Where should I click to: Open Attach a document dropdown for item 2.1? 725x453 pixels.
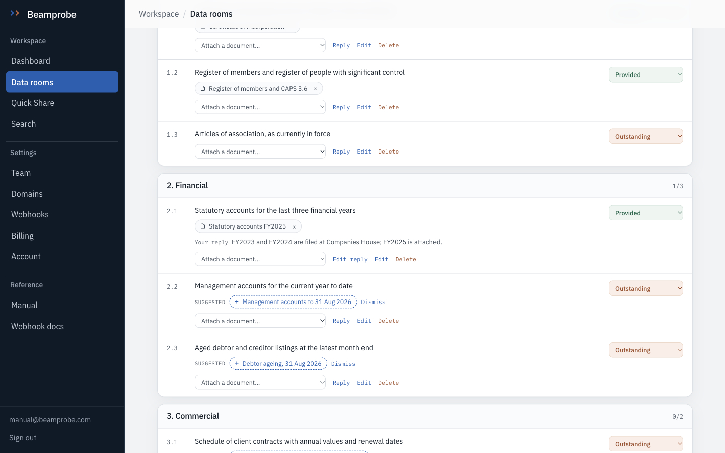point(260,259)
